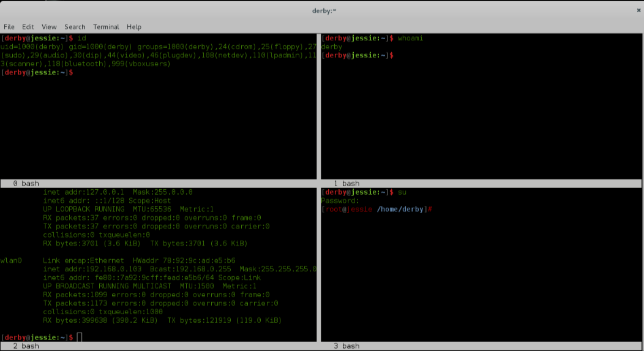The image size is (644, 351).
Task: Select the '1 bash' pane status label
Action: (346, 183)
